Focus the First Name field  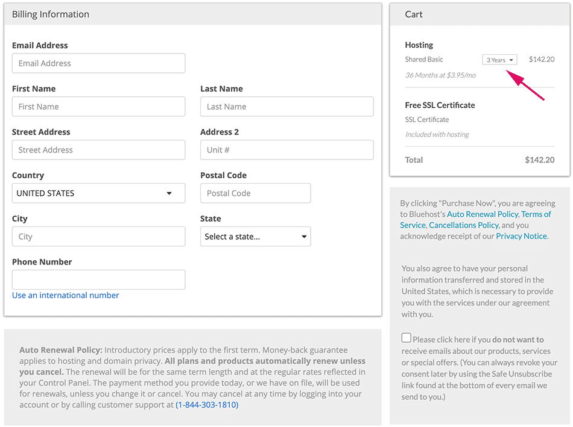pyautogui.click(x=98, y=107)
